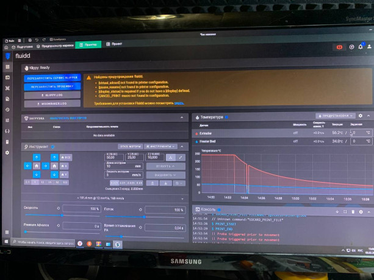Click the red emergency stop button

coord(340,47)
